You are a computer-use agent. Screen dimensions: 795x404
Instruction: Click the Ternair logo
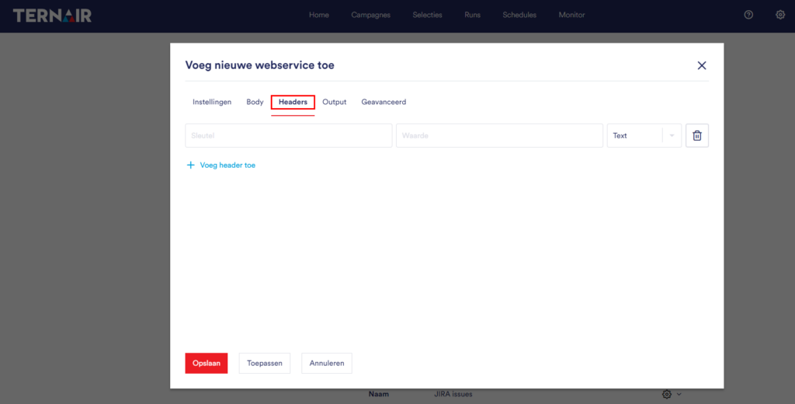pos(52,16)
